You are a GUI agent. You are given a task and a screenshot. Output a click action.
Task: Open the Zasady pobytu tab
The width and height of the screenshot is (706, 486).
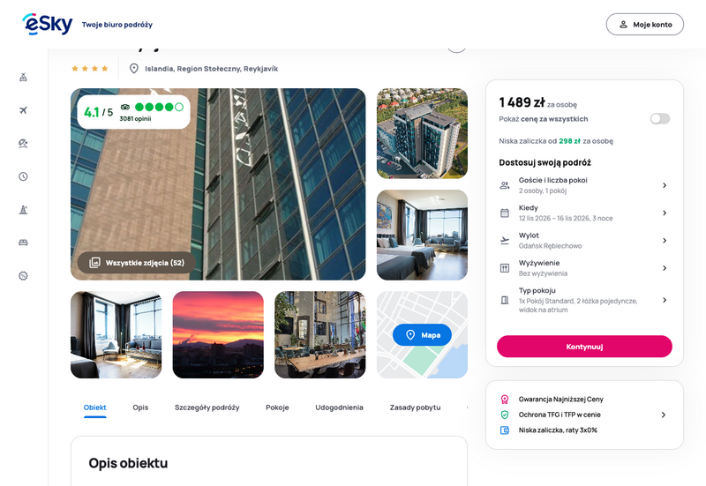[415, 407]
